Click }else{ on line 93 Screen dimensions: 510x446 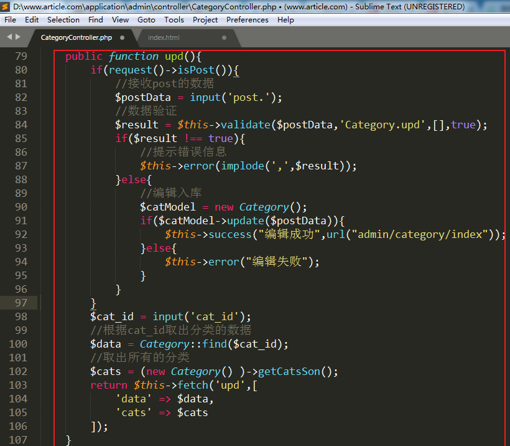coord(159,248)
